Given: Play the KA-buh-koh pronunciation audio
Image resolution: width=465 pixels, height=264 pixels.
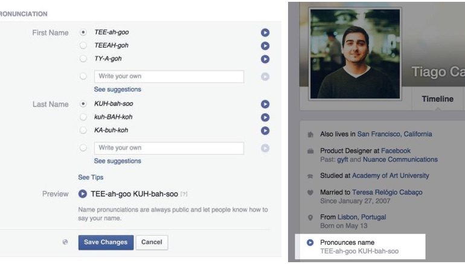Looking at the screenshot, I should pyautogui.click(x=265, y=130).
